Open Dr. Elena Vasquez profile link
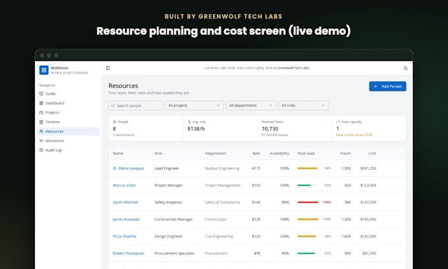 [128, 168]
